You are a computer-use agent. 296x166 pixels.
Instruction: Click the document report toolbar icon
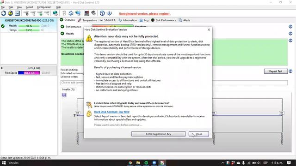coord(64,13)
